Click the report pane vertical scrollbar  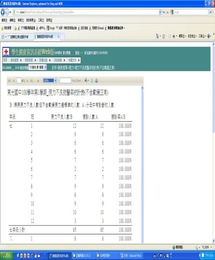[142, 164]
